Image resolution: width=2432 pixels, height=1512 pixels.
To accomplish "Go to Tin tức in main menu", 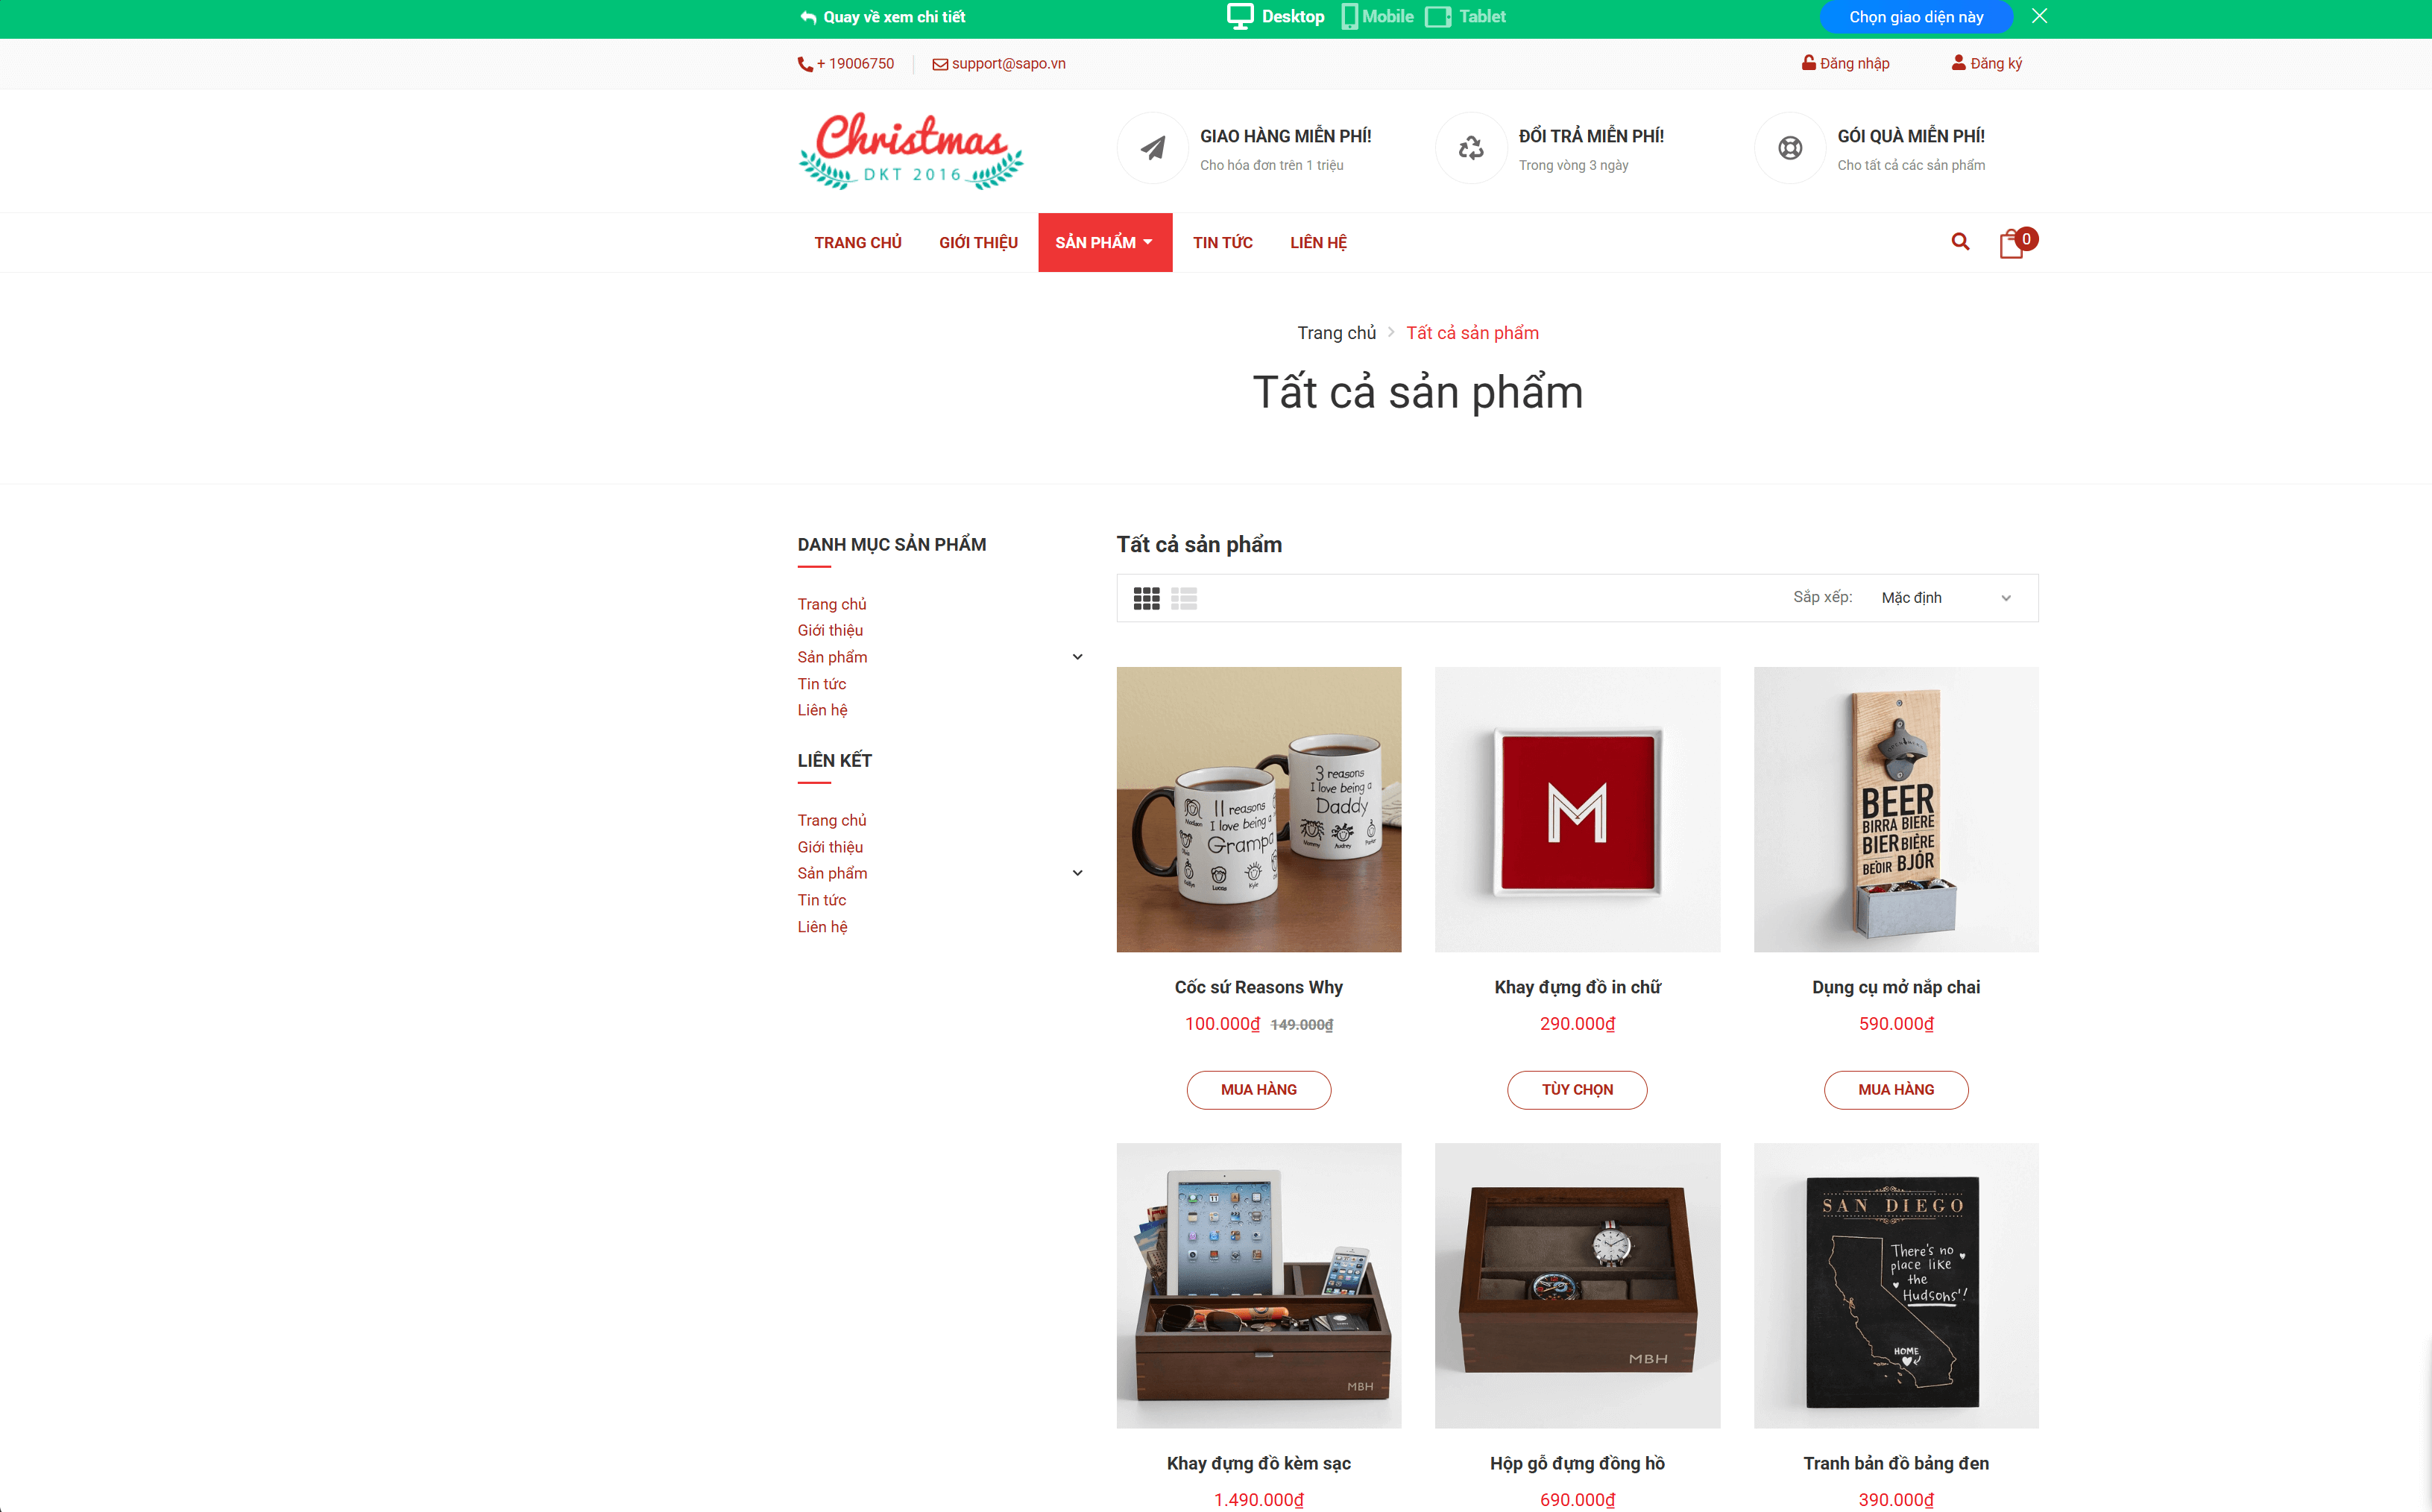I will tap(1223, 243).
